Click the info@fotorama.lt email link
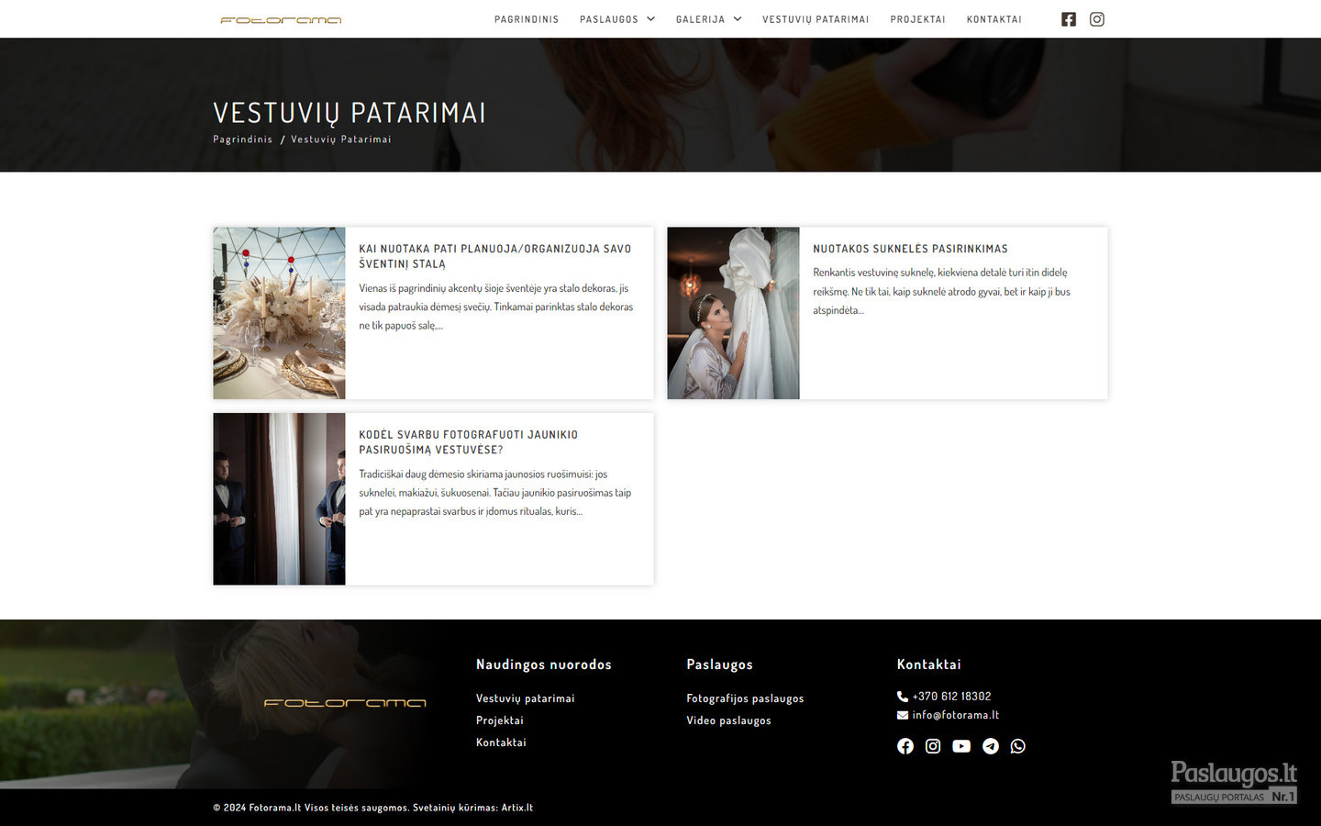Viewport: 1321px width, 826px height. [x=955, y=715]
